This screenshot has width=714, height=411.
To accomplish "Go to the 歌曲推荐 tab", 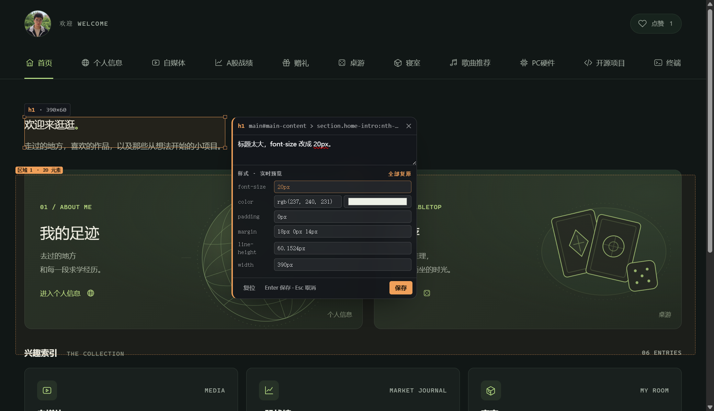I will (470, 63).
